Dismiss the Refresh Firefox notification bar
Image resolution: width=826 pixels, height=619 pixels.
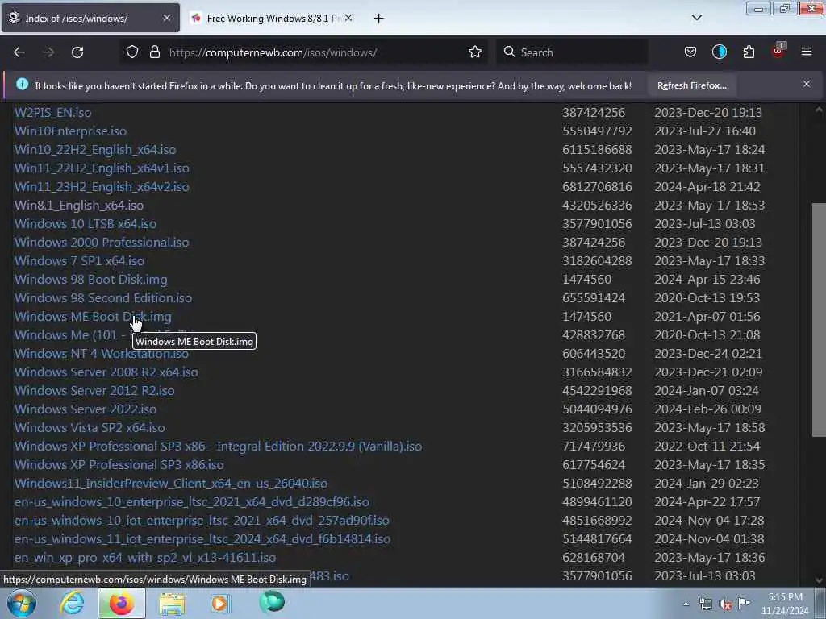(807, 84)
